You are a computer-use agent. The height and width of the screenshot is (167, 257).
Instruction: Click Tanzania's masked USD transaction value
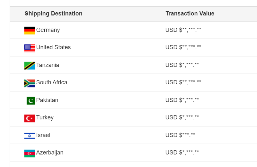182,65
